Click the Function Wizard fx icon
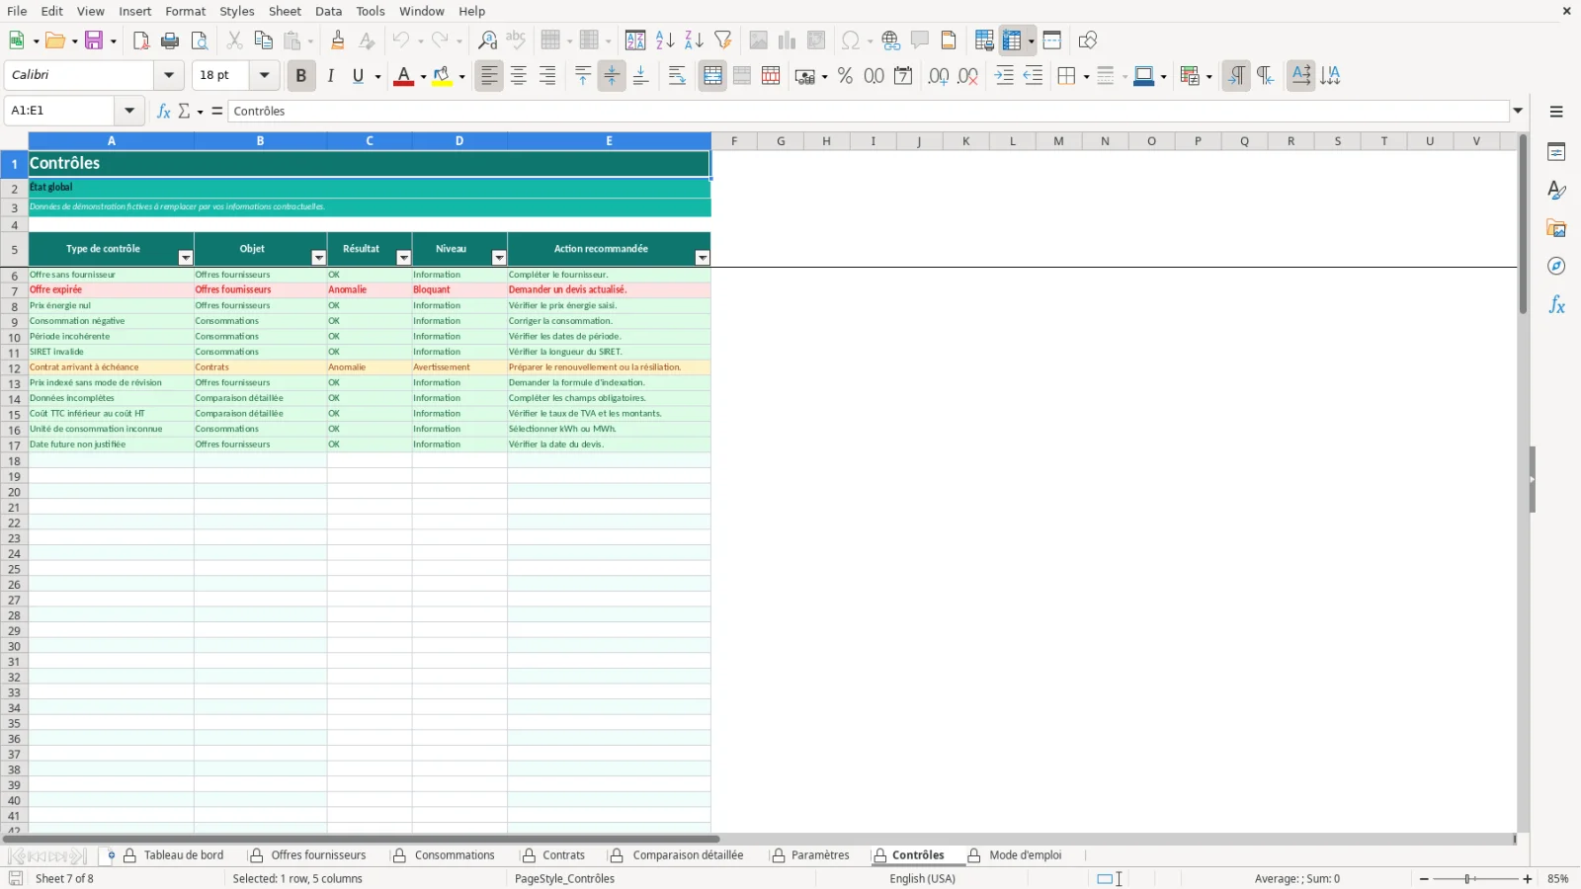This screenshot has width=1581, height=889. 164,111
